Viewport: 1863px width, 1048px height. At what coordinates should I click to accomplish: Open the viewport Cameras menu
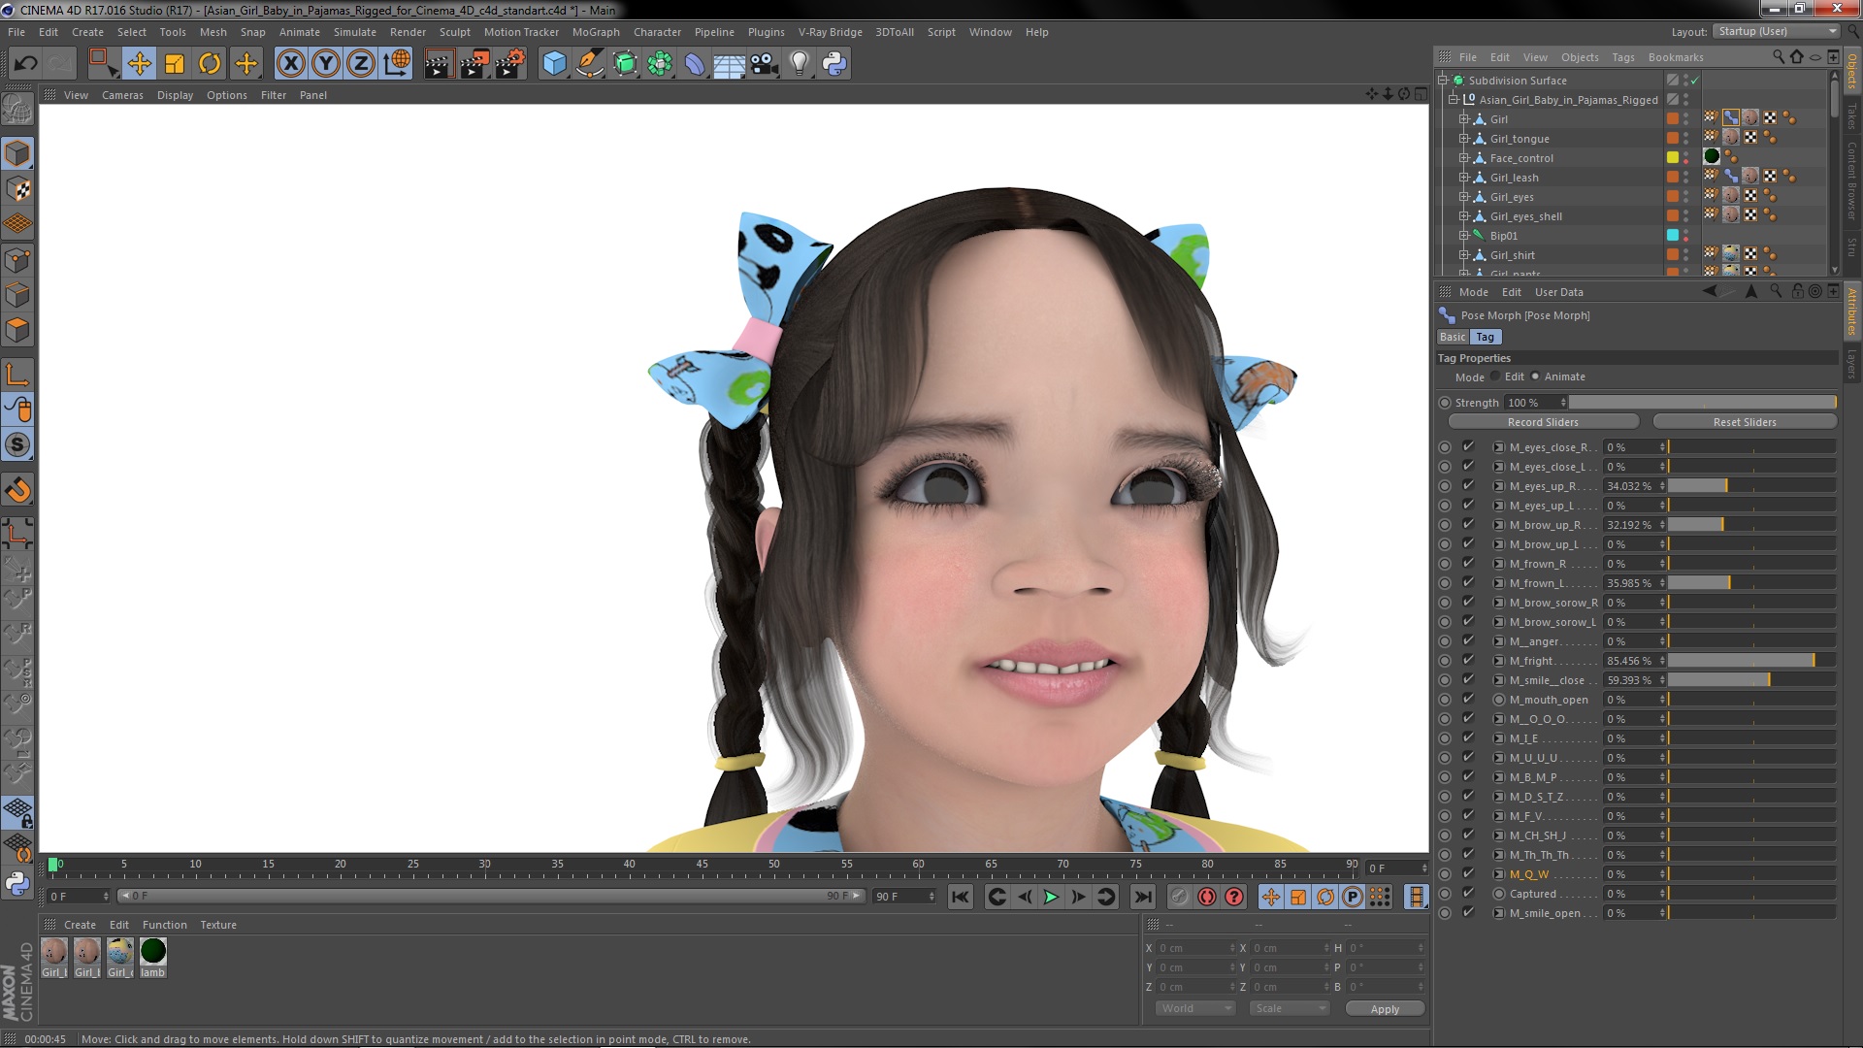tap(122, 95)
